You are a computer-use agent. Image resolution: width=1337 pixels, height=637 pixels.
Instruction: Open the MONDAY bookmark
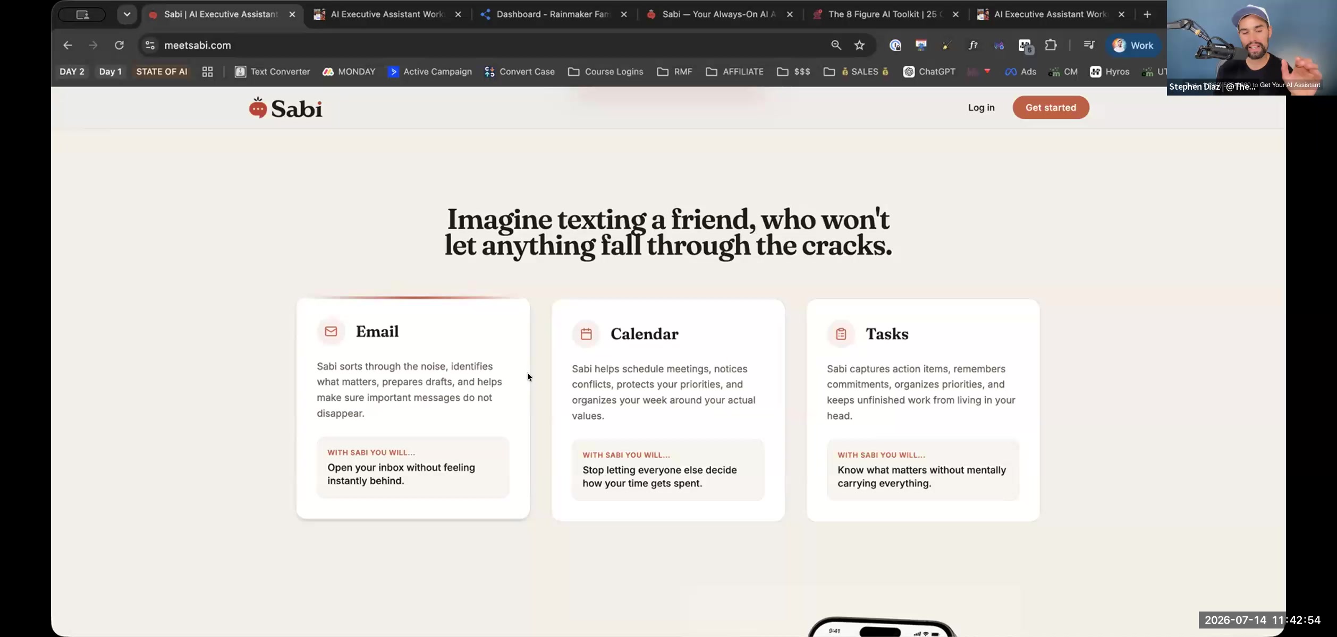click(x=349, y=72)
